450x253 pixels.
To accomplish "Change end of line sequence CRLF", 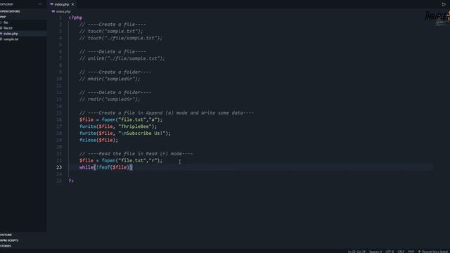I will point(401,252).
